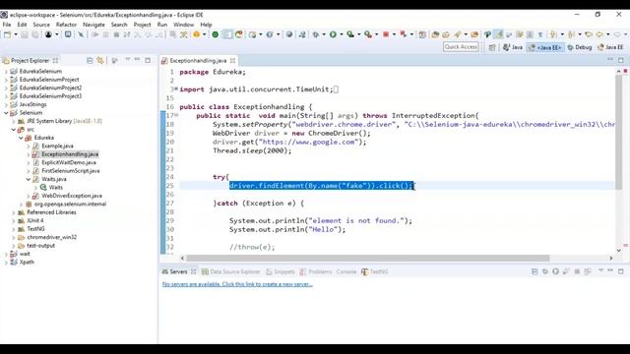630x354 pixels.
Task: Open the Run button dropdown arrow
Action: (342, 34)
